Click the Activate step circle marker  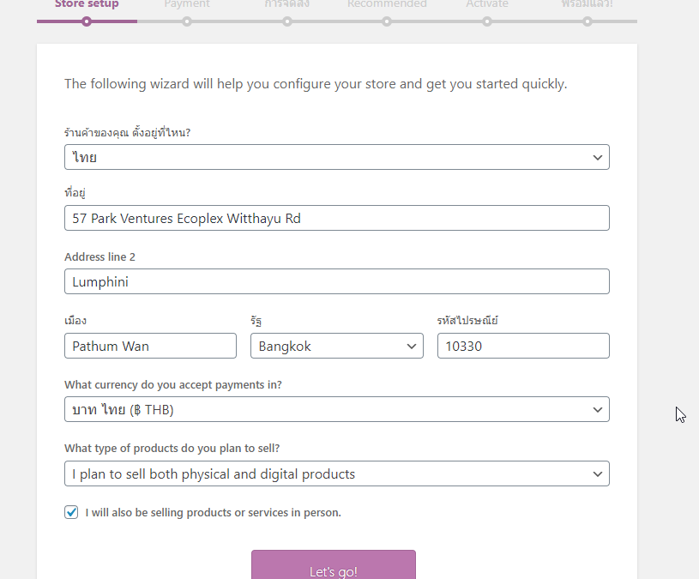tap(487, 21)
